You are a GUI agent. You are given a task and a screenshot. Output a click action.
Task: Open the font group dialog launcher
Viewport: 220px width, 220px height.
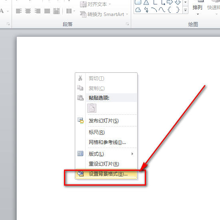click(8, 24)
